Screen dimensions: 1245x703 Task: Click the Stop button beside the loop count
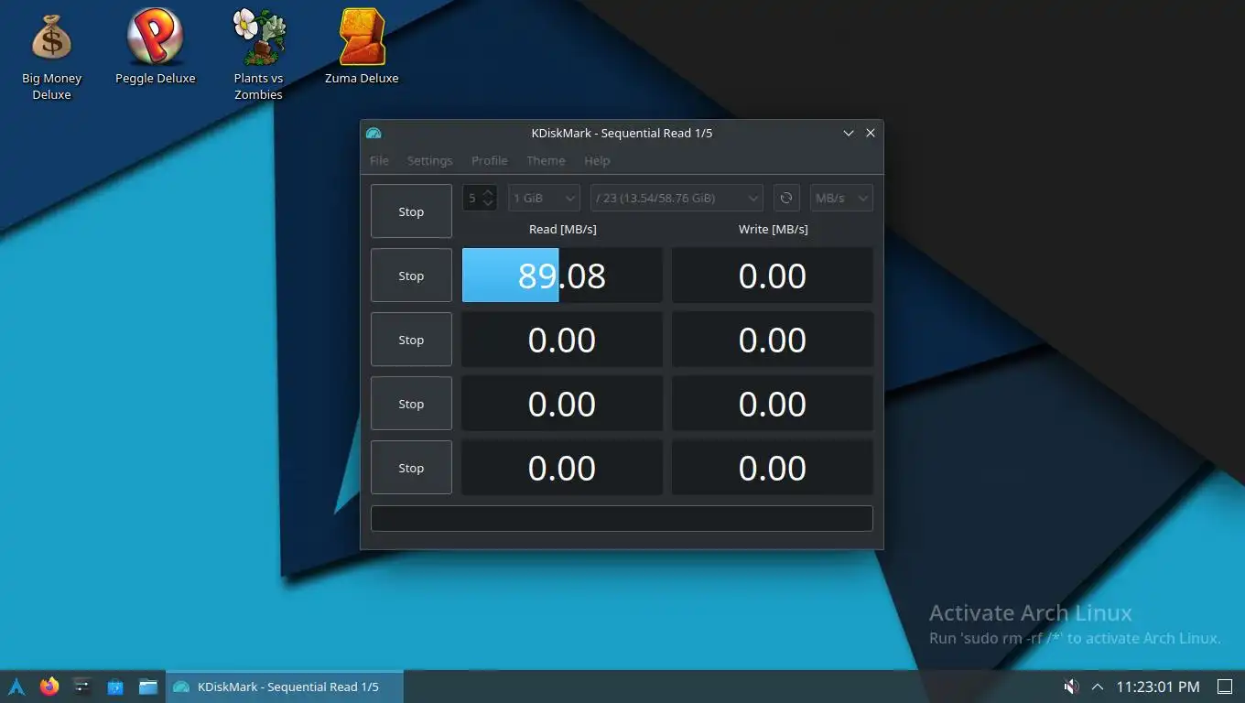[x=411, y=211]
